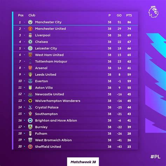The height and width of the screenshot is (166, 166).
Task: Click the Manchester United club crest
Action: [x=30, y=29]
